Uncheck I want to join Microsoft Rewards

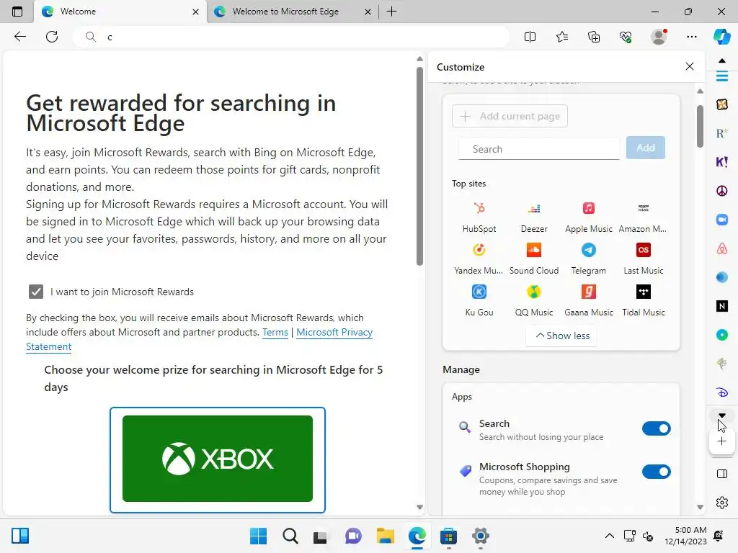36,292
